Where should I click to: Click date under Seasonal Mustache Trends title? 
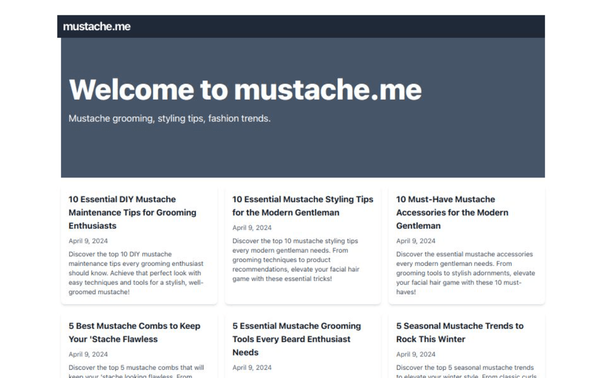pos(416,354)
